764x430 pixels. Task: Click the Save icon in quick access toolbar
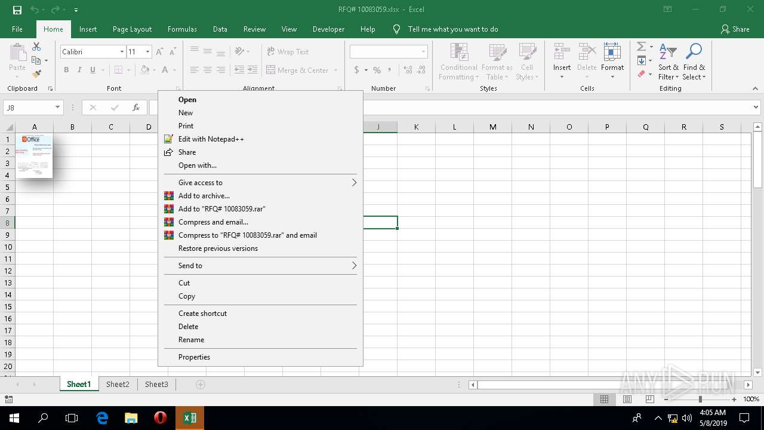[17, 10]
